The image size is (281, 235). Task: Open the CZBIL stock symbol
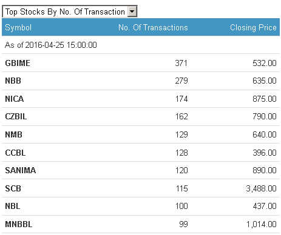[x=16, y=116]
